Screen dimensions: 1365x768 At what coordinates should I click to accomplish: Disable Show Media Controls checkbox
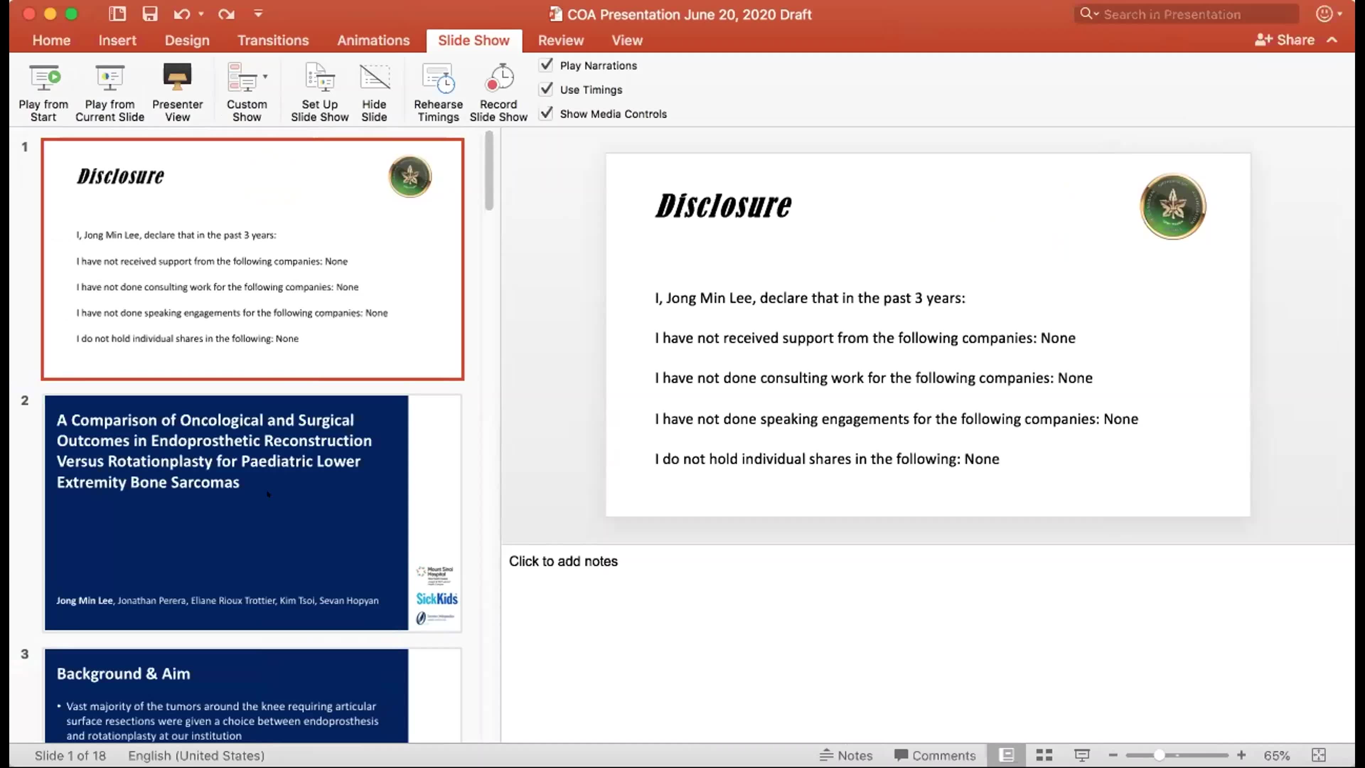click(x=546, y=113)
